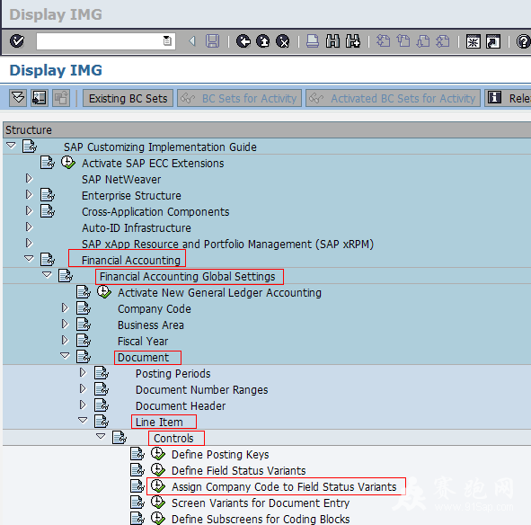
Task: Select Assign Company Code to Field Status Variants
Action: coord(284,487)
